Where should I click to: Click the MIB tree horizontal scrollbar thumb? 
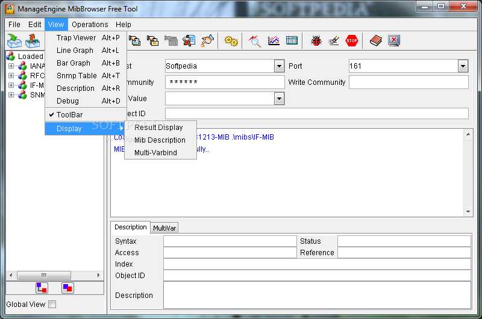[x=43, y=275]
